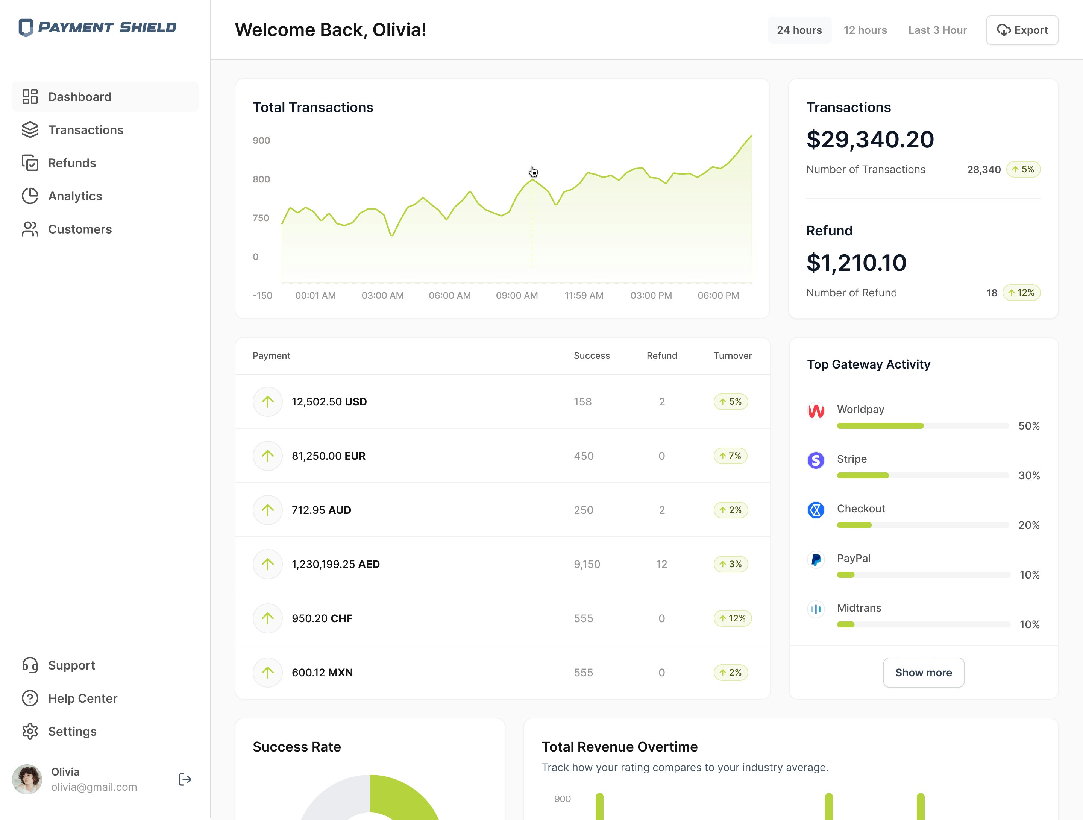Click the 03:00 PM axis label
1083x820 pixels.
651,295
